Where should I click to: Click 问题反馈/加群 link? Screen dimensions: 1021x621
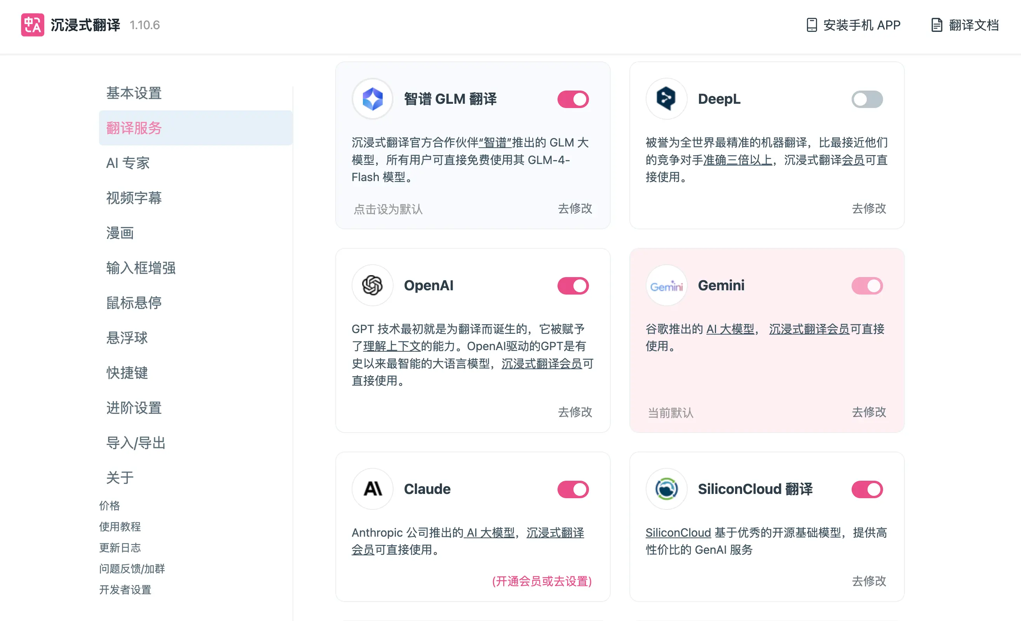coord(132,569)
